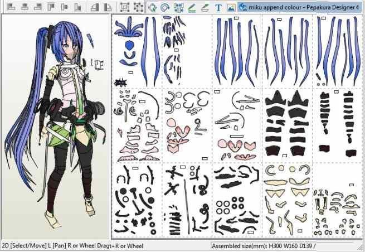Viewport: 365px width, 252px height.
Task: Click the flip horizontally icon
Action: coord(94,7)
